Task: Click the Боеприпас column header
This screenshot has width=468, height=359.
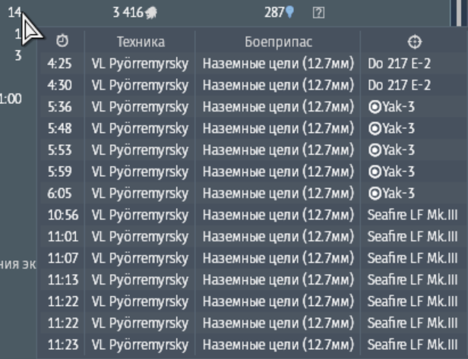Action: 279,42
